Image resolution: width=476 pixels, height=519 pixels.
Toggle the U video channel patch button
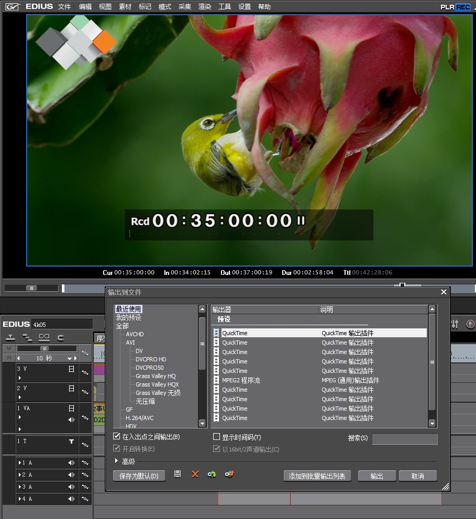point(9,348)
